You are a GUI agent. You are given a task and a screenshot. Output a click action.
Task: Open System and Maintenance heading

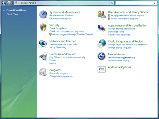(x=65, y=12)
